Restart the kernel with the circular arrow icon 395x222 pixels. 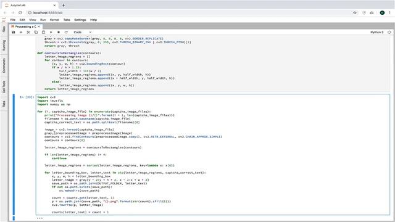[66, 32]
